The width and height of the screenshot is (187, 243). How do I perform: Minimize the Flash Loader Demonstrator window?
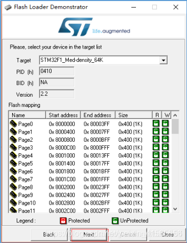133,7
